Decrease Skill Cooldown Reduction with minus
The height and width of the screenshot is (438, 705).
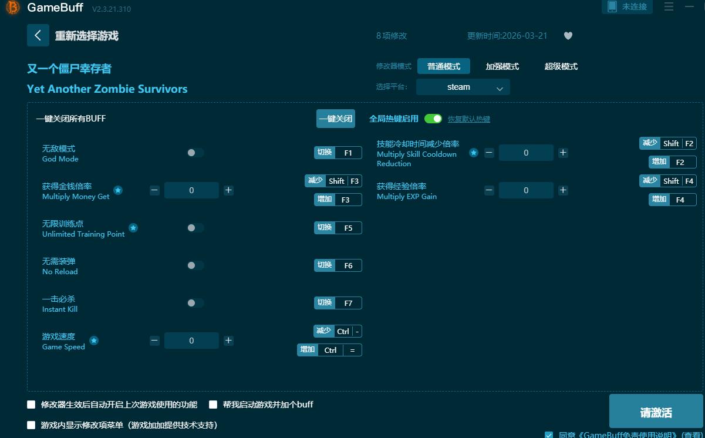point(489,153)
